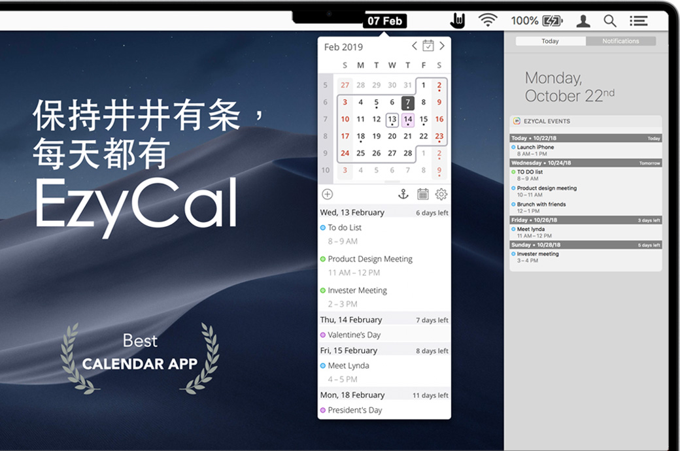Switch to the Notifications tab
Viewport: 680px width, 451px height.
coord(620,41)
